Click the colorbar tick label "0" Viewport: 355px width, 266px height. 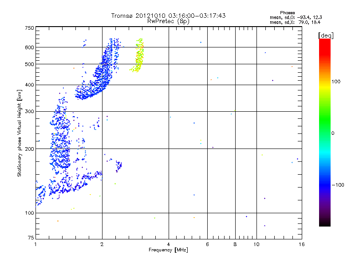(333, 133)
